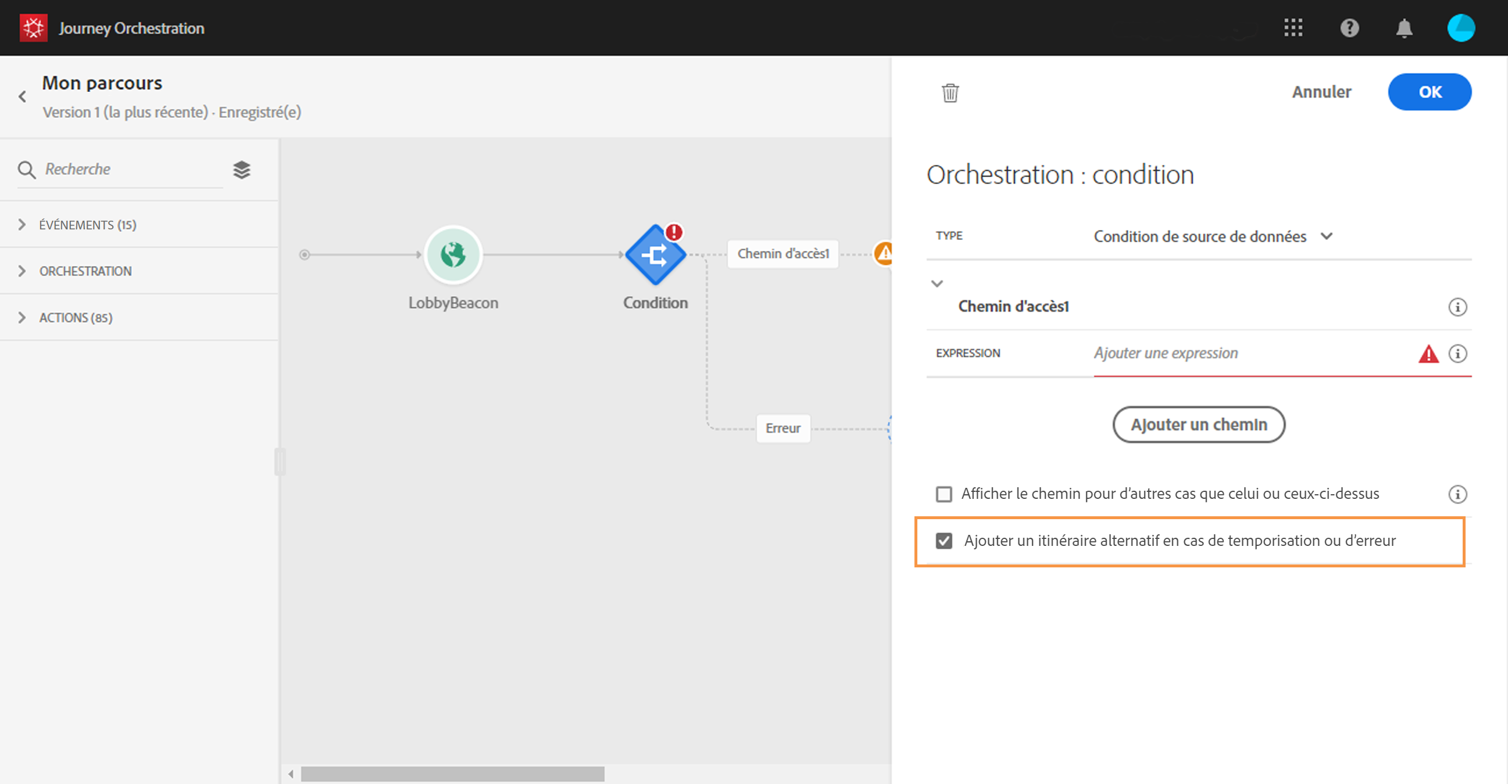Select the LobbyBeacon event node
The image size is (1508, 784).
452,255
